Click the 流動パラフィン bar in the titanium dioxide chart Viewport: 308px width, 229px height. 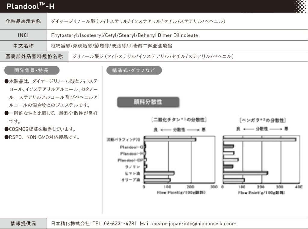pyautogui.click(x=170, y=139)
